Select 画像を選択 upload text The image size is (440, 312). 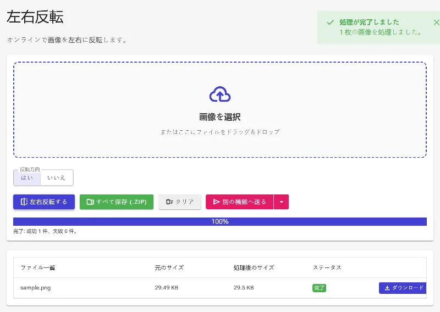(220, 117)
